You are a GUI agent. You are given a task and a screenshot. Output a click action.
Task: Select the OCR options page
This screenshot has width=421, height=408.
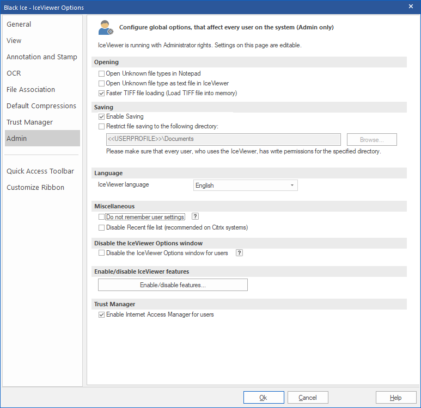click(x=42, y=73)
